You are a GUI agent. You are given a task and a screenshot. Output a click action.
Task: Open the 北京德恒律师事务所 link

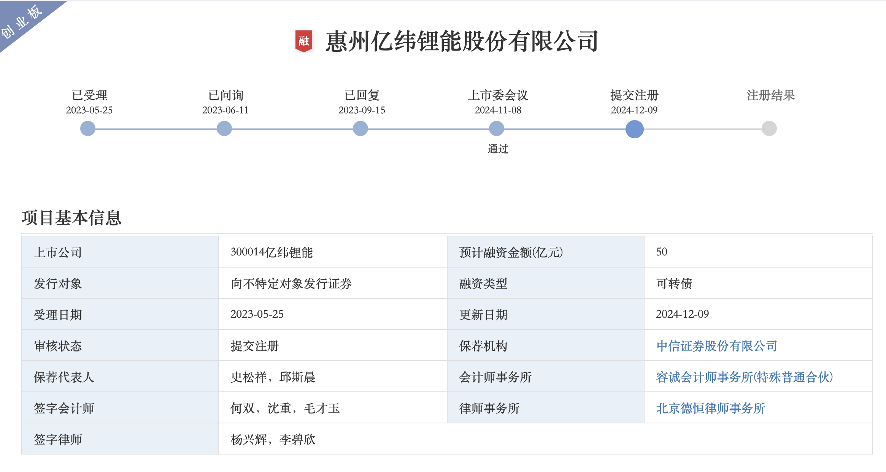[711, 408]
